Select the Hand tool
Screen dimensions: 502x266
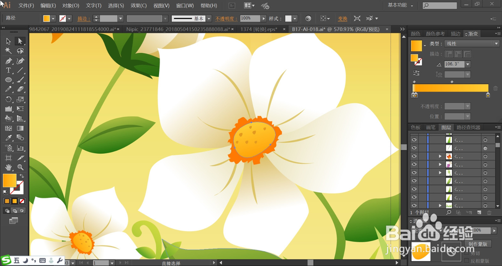pos(9,167)
